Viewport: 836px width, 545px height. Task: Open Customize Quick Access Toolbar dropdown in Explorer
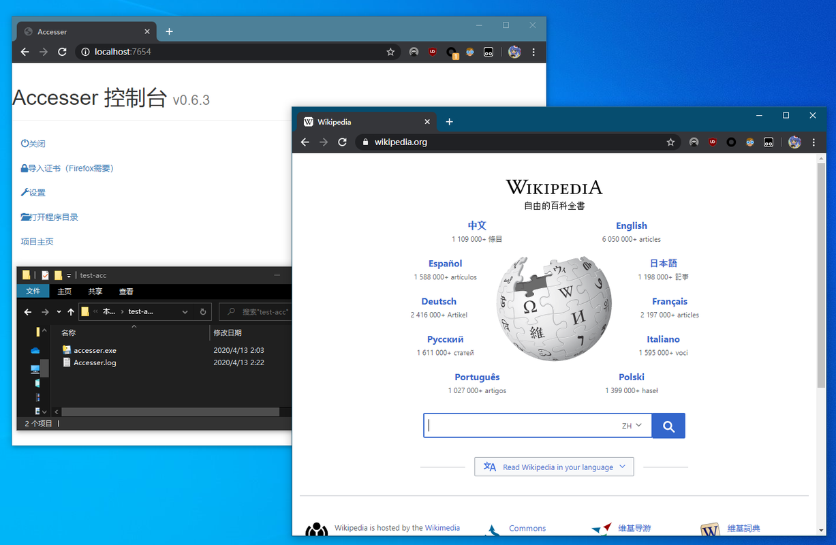click(69, 276)
